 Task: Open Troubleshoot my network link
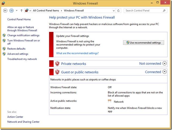22,59
